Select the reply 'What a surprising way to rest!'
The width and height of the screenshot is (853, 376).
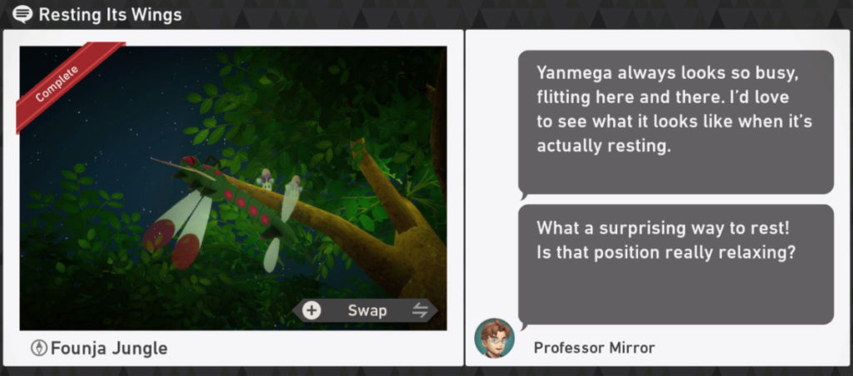pyautogui.click(x=662, y=228)
